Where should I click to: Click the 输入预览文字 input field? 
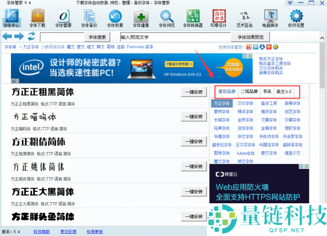[174, 37]
